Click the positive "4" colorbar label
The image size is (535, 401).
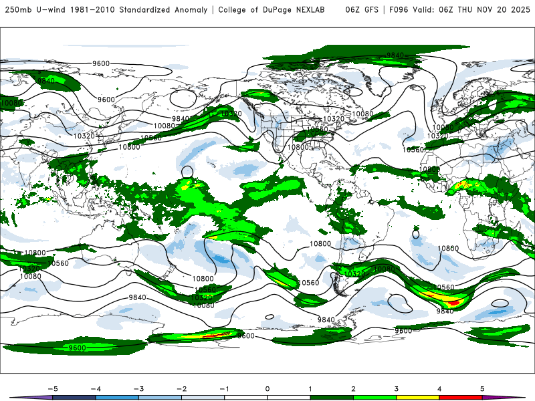[439, 389]
